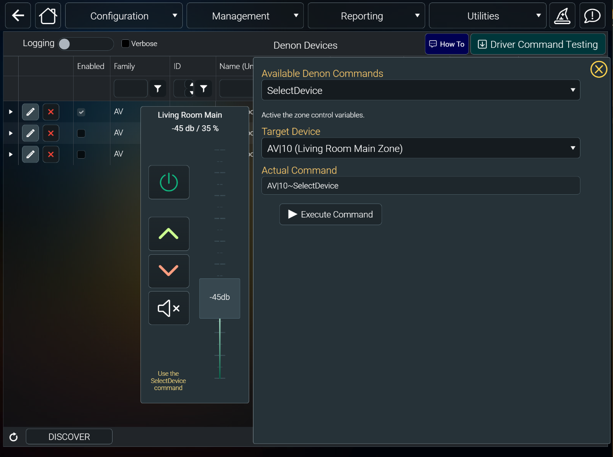Edit the second AV device row

(30, 133)
